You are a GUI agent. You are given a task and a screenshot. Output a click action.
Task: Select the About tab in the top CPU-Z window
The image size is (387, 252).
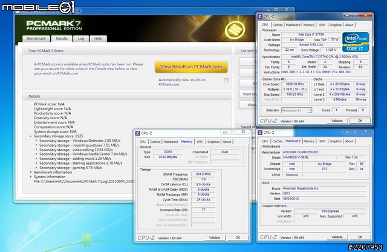[x=350, y=25]
